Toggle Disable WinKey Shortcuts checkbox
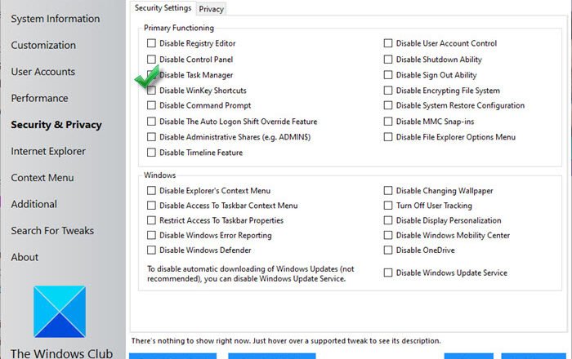Screen dimensions: 572x359 pos(151,91)
